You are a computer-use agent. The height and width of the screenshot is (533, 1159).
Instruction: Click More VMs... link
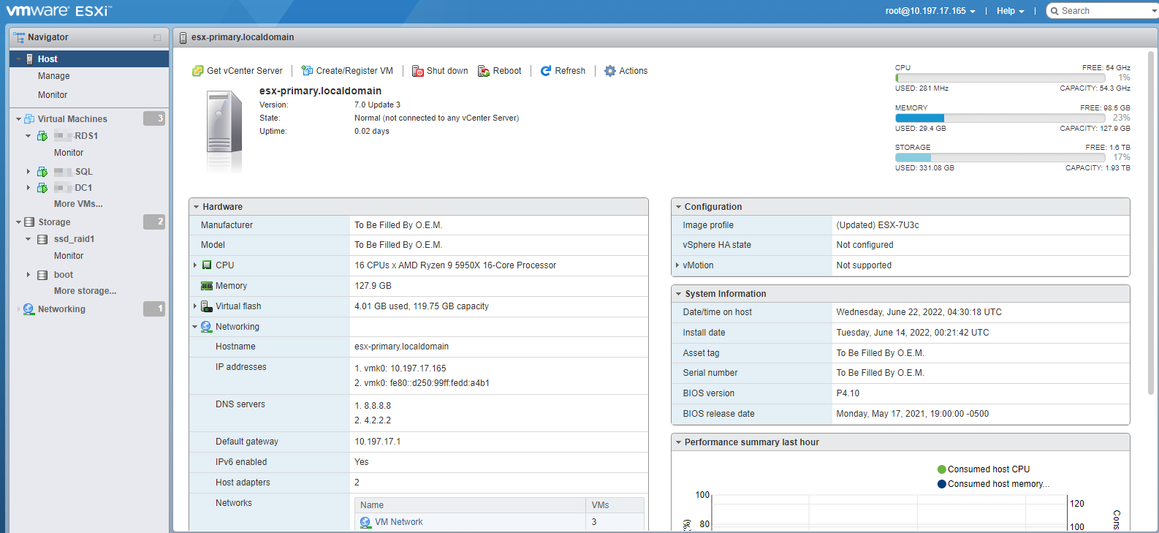click(x=78, y=204)
